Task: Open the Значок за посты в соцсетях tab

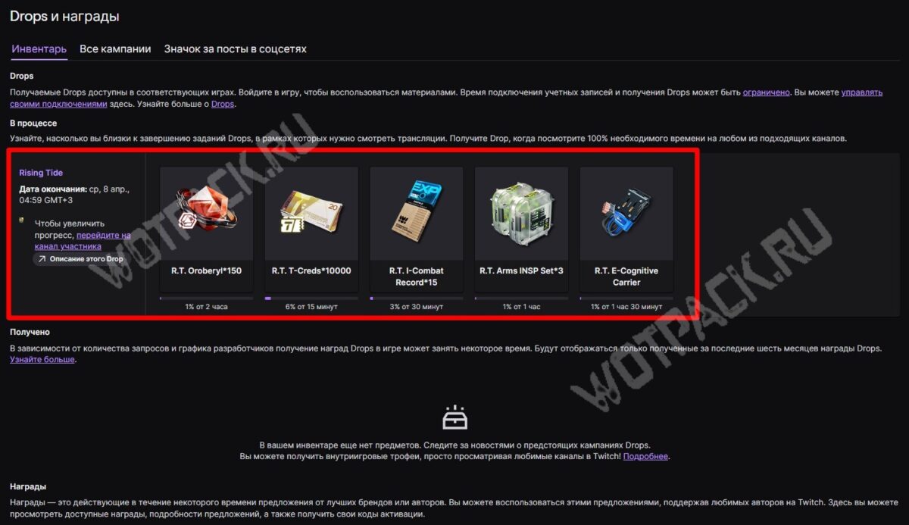Action: point(236,49)
